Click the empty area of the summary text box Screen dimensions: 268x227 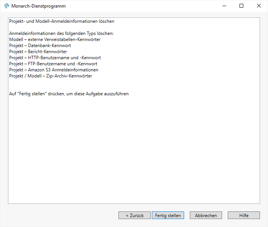(134, 152)
